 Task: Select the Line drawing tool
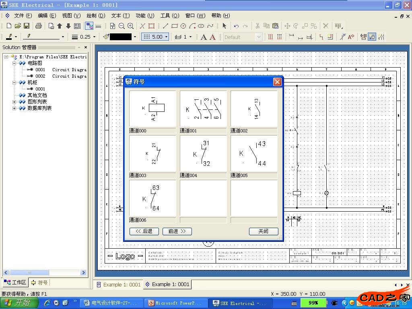[165, 26]
